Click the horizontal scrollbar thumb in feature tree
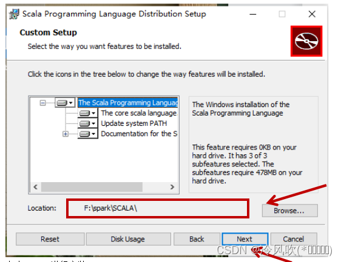Screen dimensions: 341x262 [92, 187]
